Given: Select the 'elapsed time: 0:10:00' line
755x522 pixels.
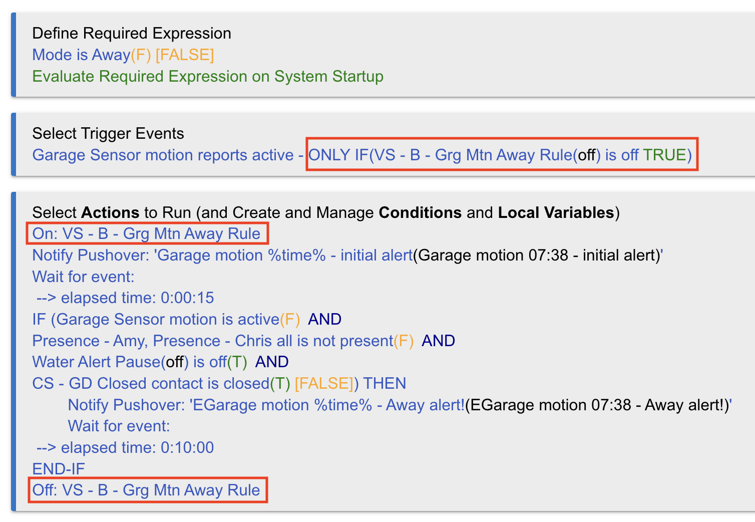Looking at the screenshot, I should (137, 447).
